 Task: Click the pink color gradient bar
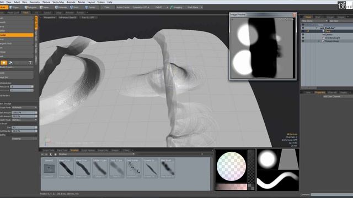tap(231, 187)
